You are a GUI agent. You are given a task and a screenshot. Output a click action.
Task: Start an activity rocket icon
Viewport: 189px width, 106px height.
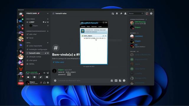pyautogui.click(x=41, y=77)
